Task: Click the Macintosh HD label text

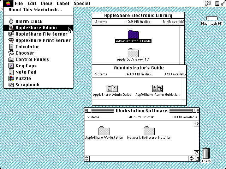Action: tap(212, 24)
